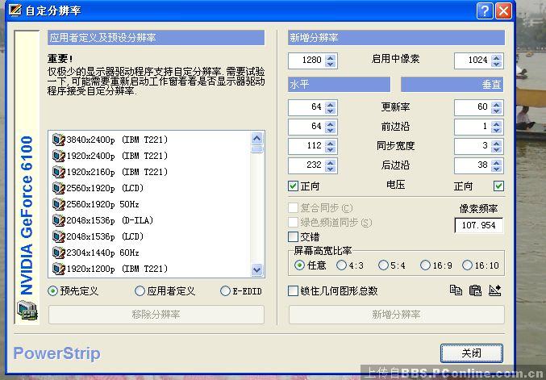This screenshot has width=546, height=380.
Task: Decrease the vertical back porch 38 spinner
Action: [497, 169]
